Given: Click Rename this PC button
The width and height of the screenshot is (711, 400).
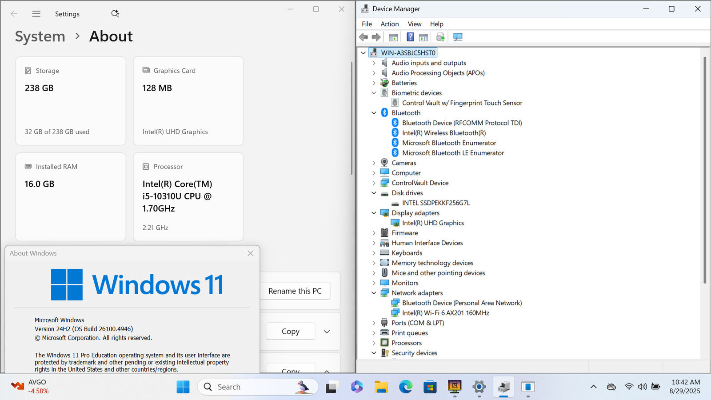Looking at the screenshot, I should tap(295, 291).
